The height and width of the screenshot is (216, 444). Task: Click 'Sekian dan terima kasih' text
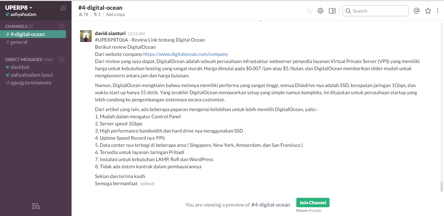(x=120, y=176)
